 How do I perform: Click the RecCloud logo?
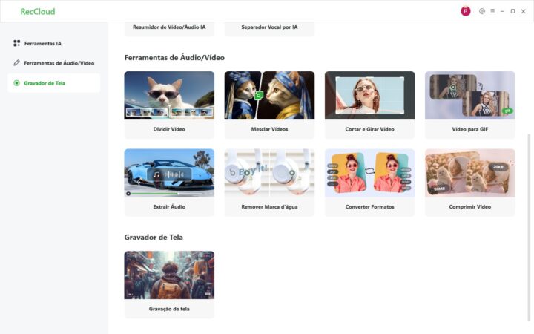point(37,11)
